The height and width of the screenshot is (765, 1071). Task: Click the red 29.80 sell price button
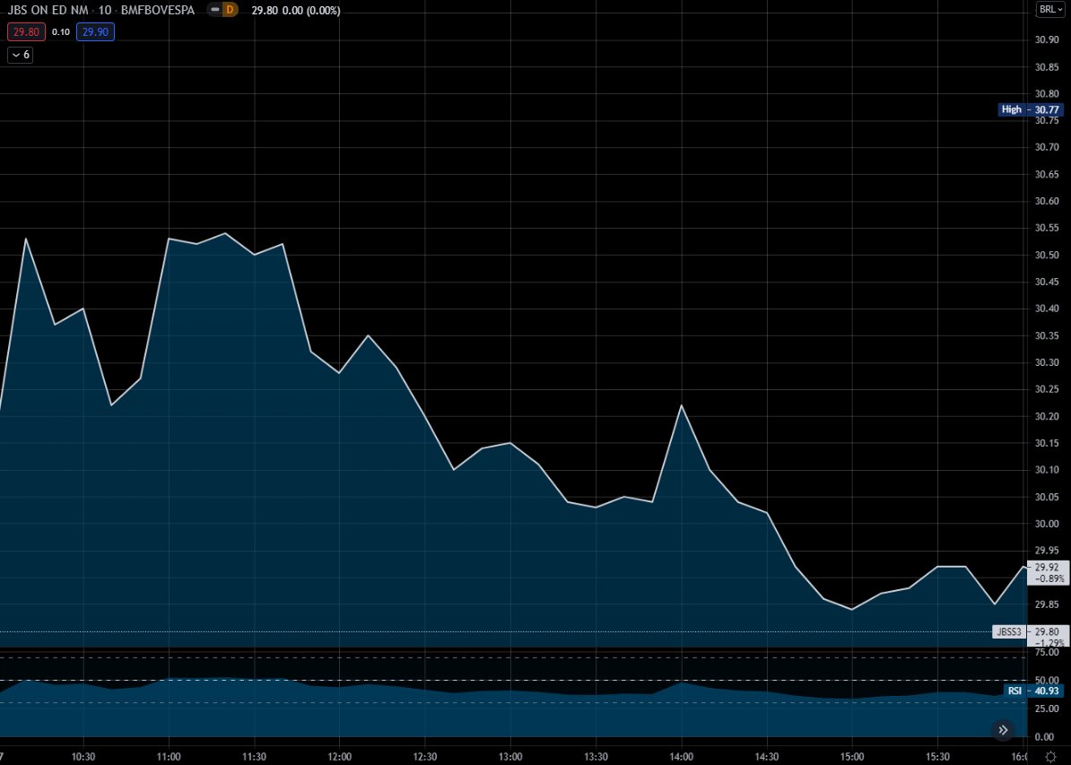pyautogui.click(x=27, y=32)
